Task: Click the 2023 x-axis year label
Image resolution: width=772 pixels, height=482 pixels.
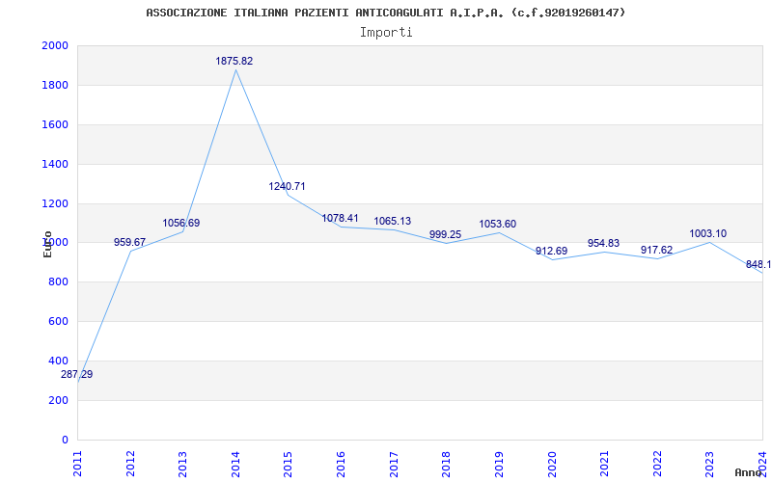Action: [x=709, y=464]
